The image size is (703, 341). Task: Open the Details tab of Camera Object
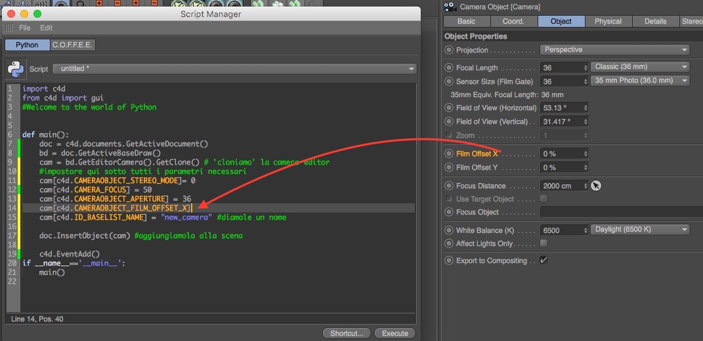[656, 21]
